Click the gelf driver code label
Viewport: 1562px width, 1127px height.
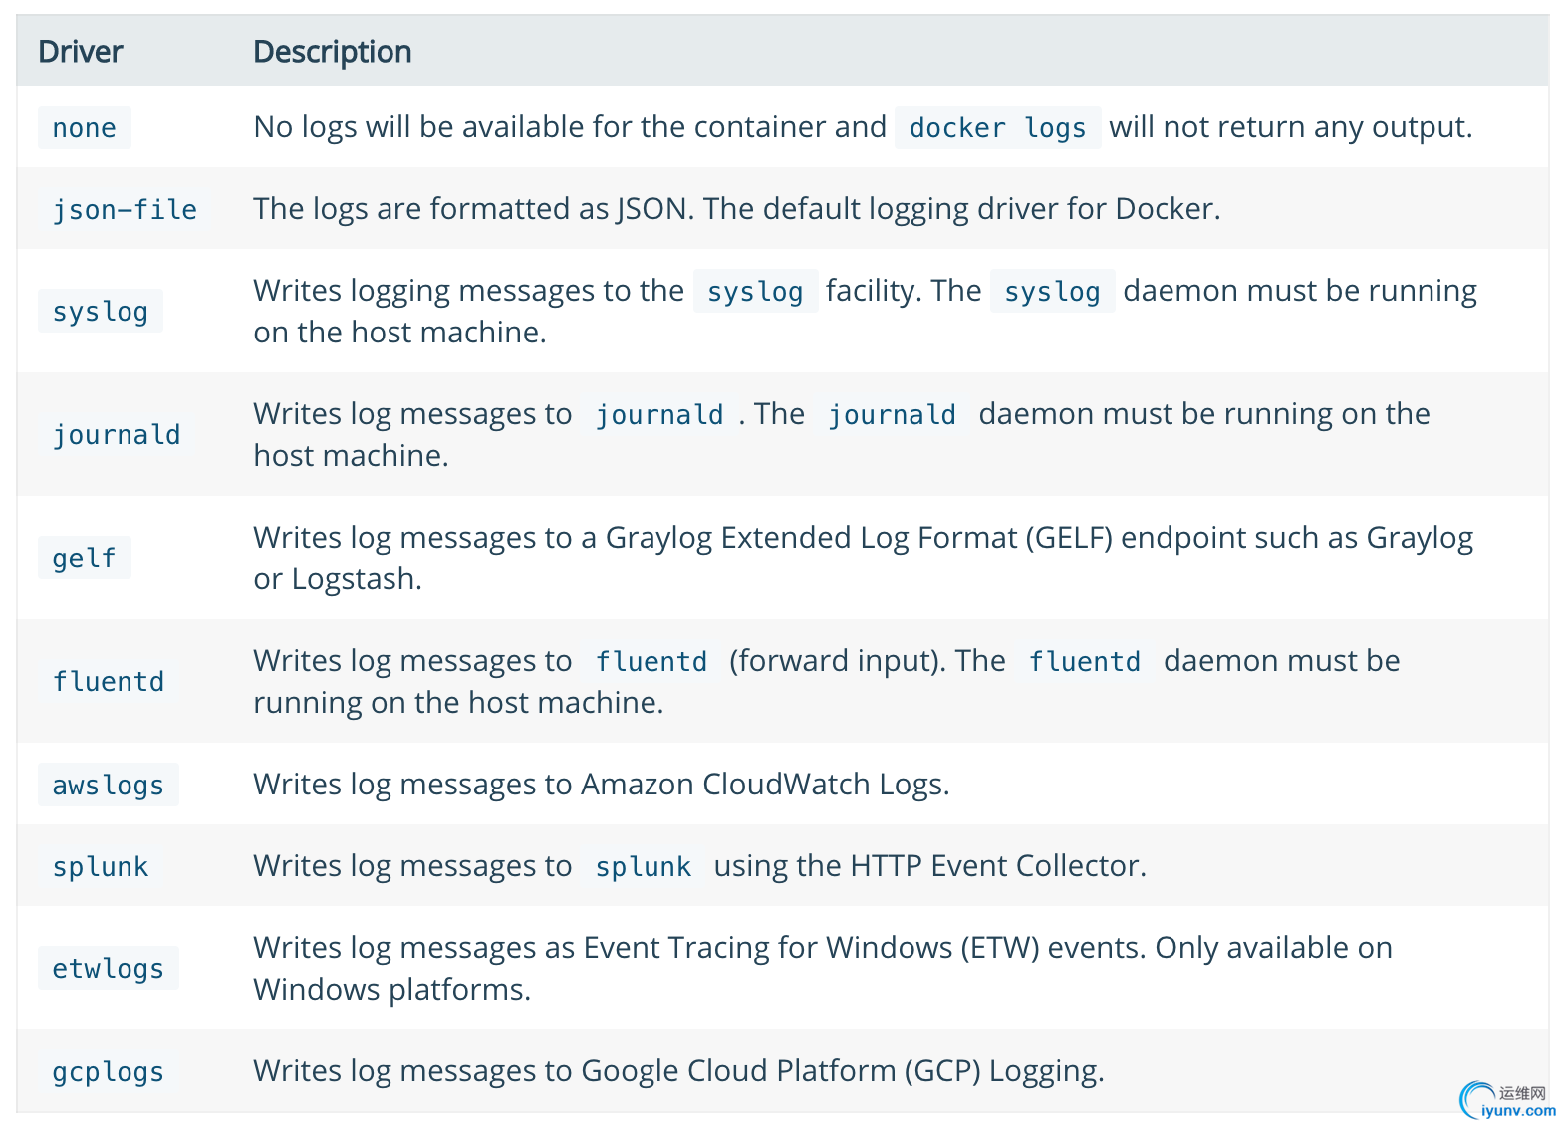coord(85,558)
